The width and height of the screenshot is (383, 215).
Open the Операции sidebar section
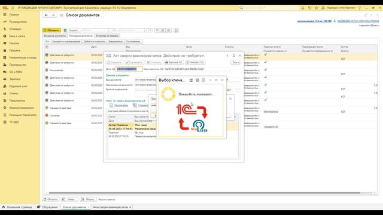pyautogui.click(x=15, y=29)
